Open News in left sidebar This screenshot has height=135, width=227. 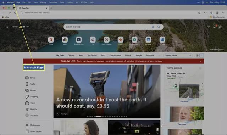pos(30,78)
